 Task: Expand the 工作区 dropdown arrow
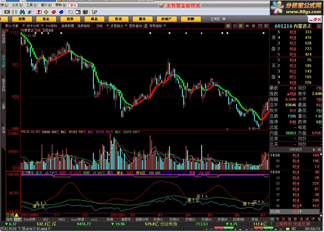point(224,19)
